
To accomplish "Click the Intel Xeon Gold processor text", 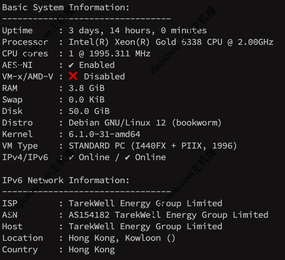I will (171, 42).
